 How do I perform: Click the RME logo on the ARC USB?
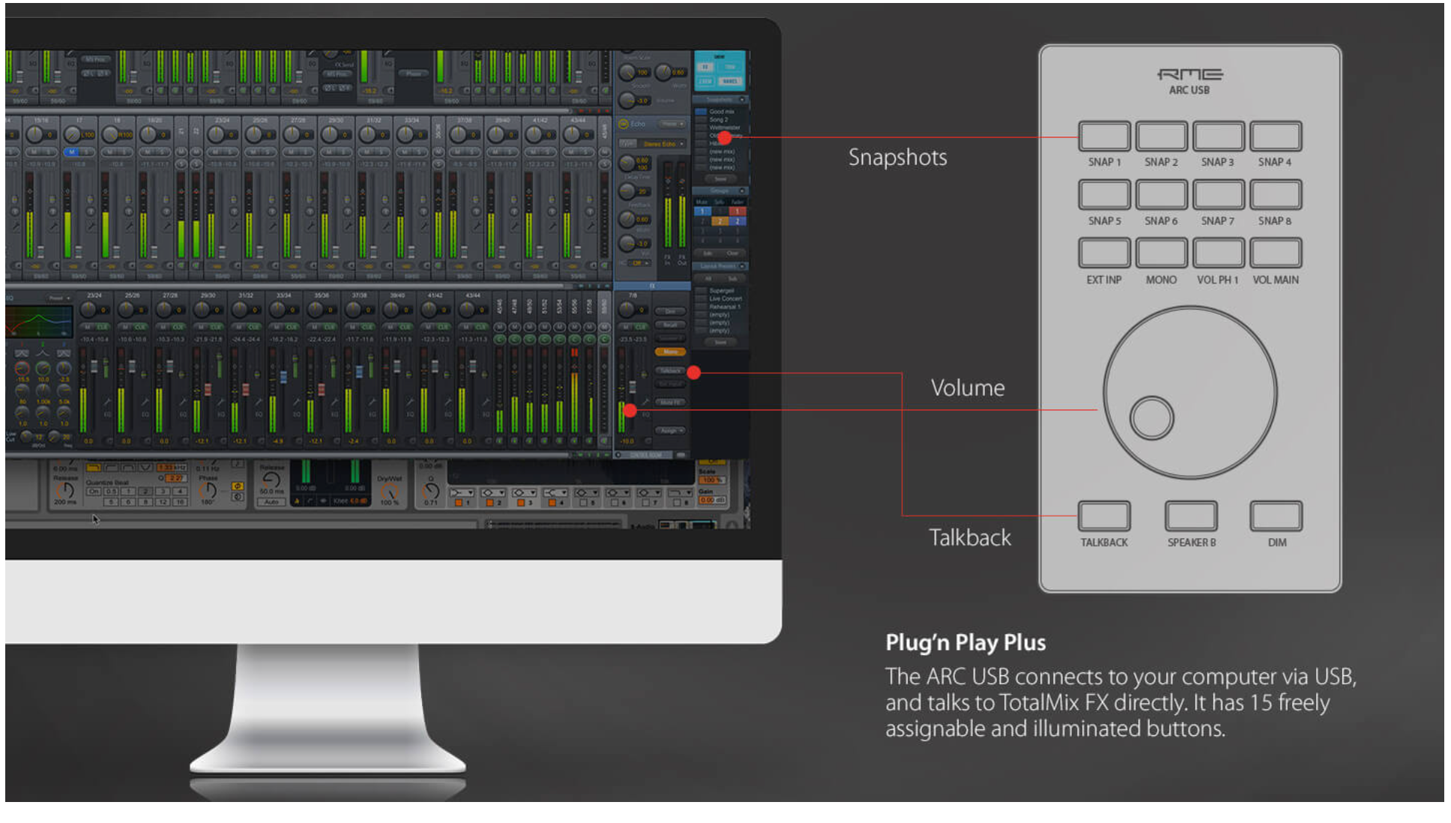[x=1189, y=74]
